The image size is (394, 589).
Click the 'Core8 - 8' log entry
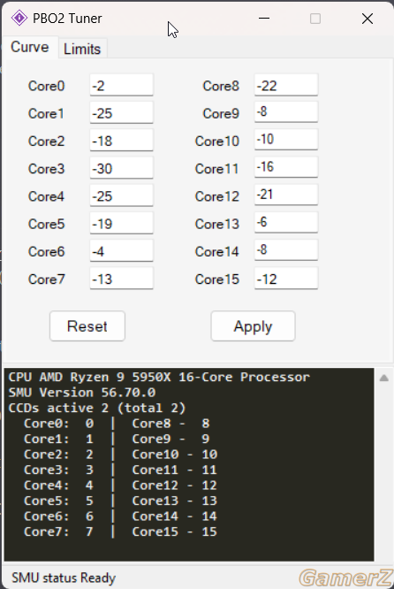pos(170,424)
